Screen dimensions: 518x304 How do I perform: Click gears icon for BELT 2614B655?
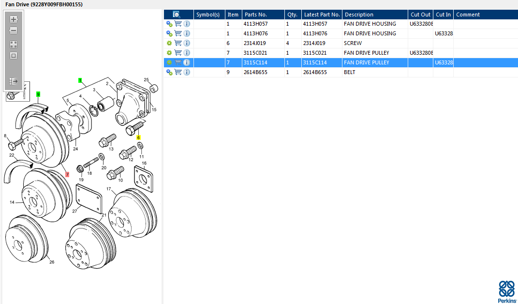(x=169, y=72)
